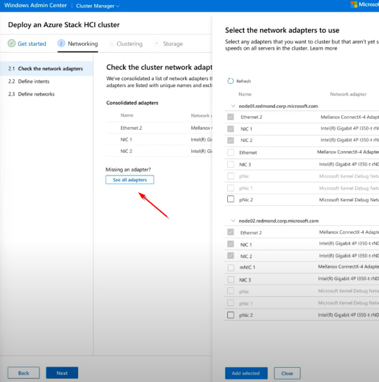Check the node01 pNic 2 checkbox
The height and width of the screenshot is (382, 379).
click(230, 199)
